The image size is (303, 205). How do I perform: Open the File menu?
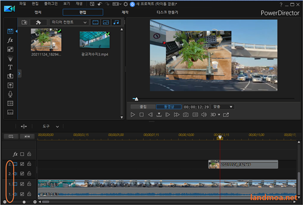click(x=23, y=4)
